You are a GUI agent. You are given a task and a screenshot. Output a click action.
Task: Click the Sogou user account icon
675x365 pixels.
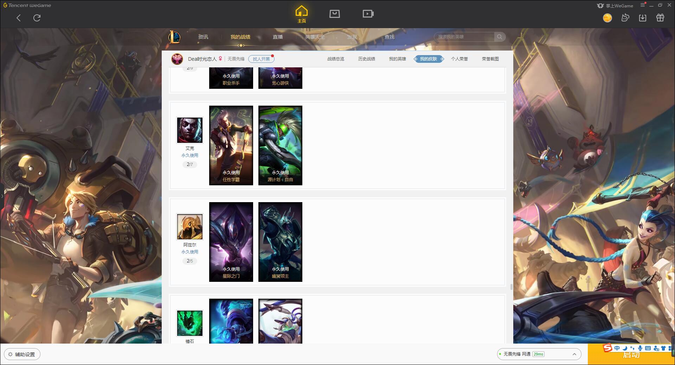(656, 348)
